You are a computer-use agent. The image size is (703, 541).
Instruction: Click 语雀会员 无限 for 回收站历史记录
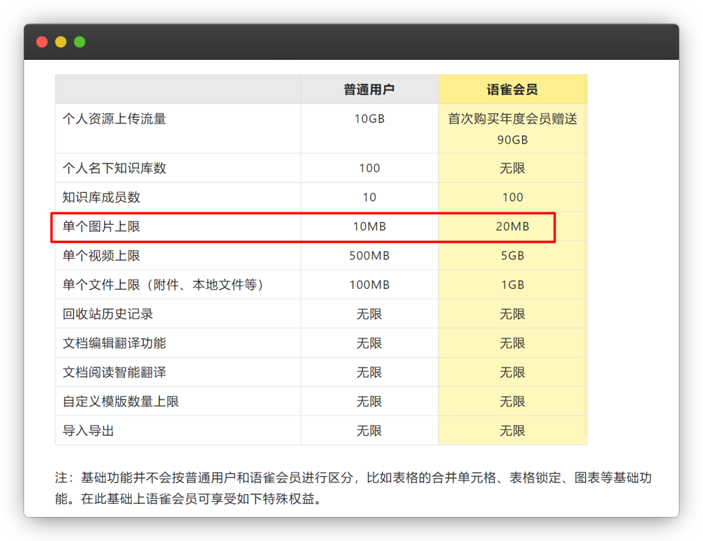512,314
